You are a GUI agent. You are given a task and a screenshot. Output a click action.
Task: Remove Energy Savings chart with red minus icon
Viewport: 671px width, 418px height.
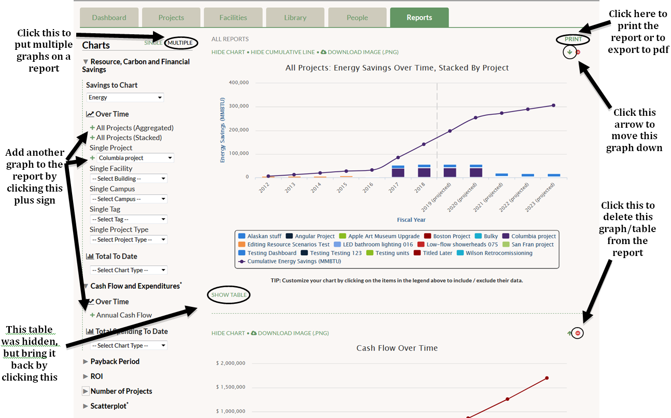pos(578,52)
